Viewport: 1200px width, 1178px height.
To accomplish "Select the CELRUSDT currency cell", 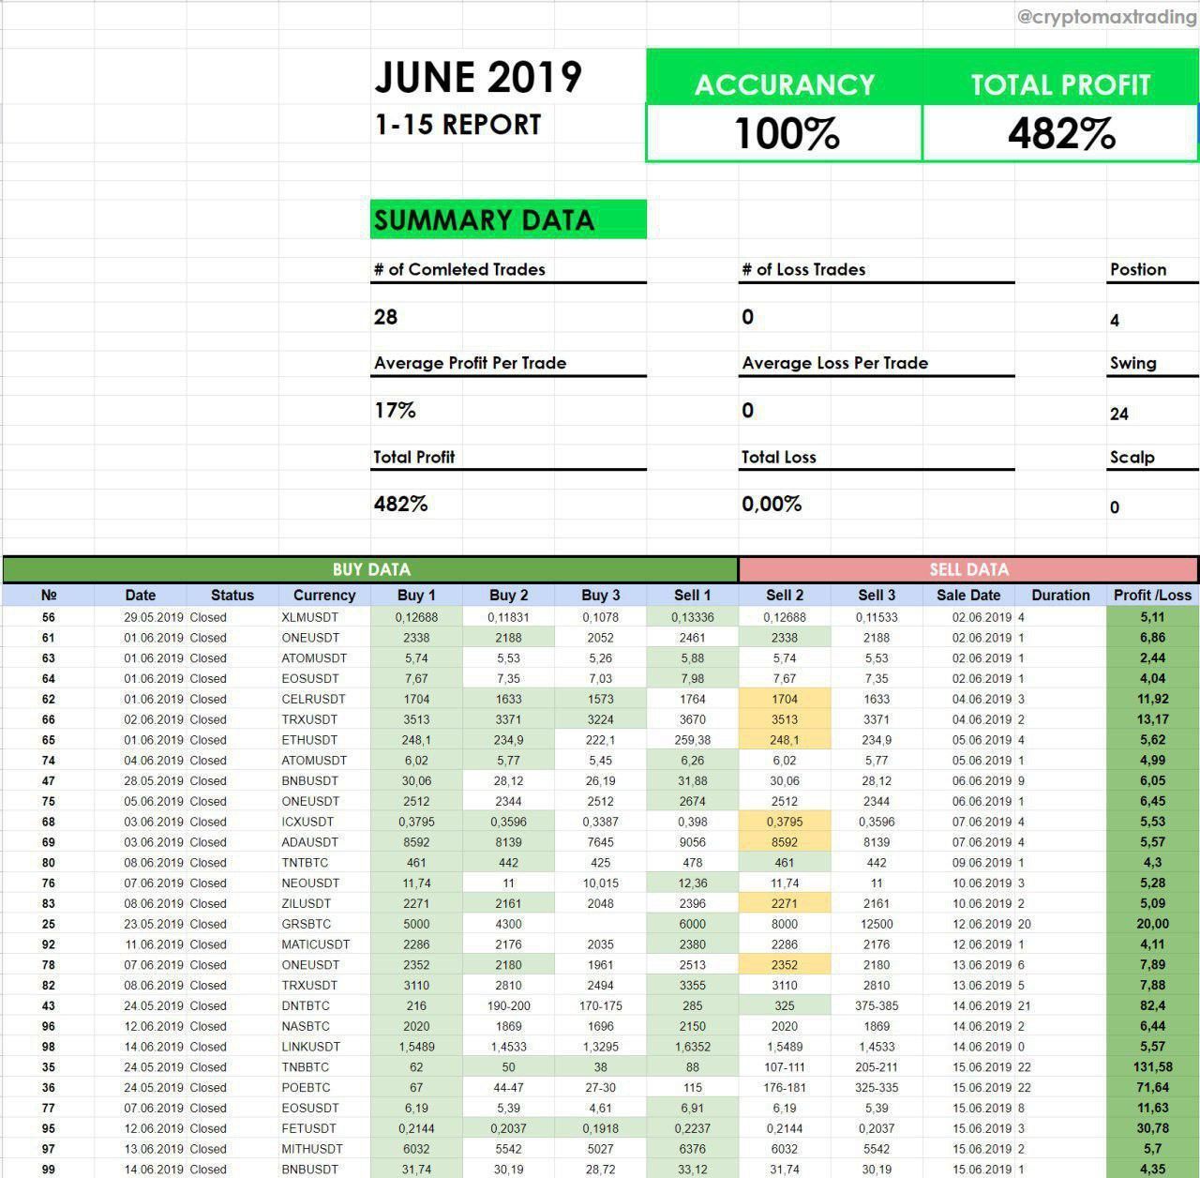I will [324, 699].
